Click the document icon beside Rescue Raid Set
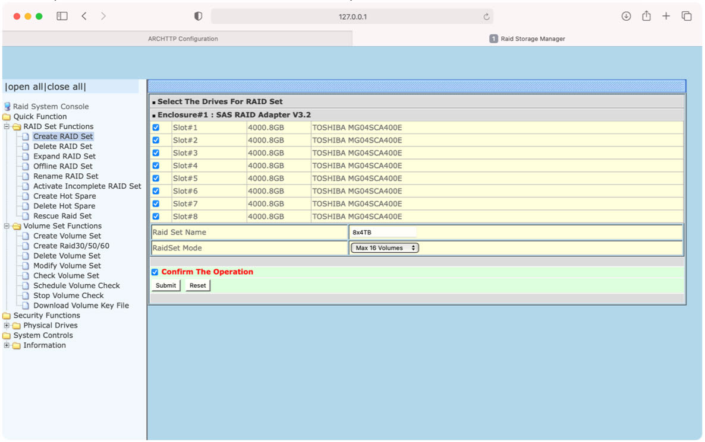705x442 pixels. [x=25, y=215]
